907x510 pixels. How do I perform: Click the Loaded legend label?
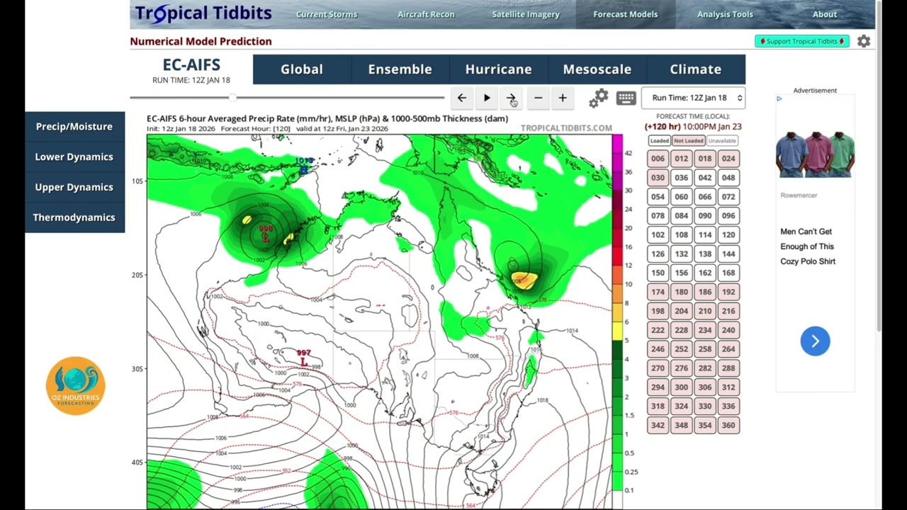point(659,141)
